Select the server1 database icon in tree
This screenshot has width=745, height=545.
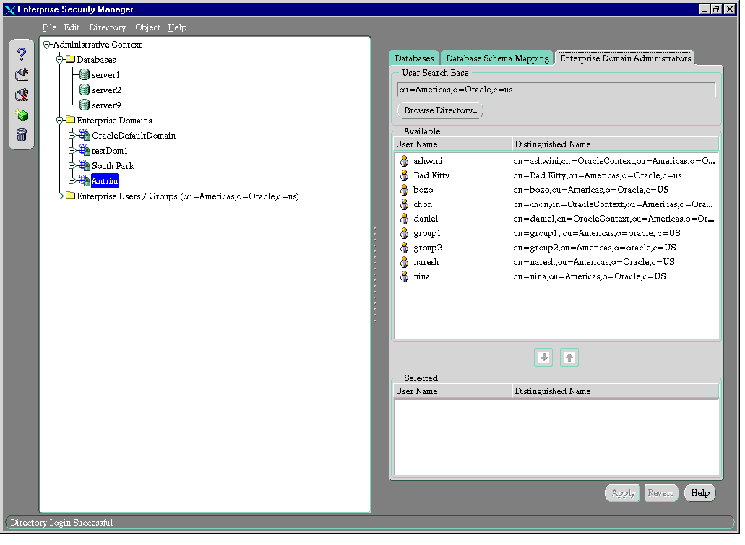(x=85, y=75)
